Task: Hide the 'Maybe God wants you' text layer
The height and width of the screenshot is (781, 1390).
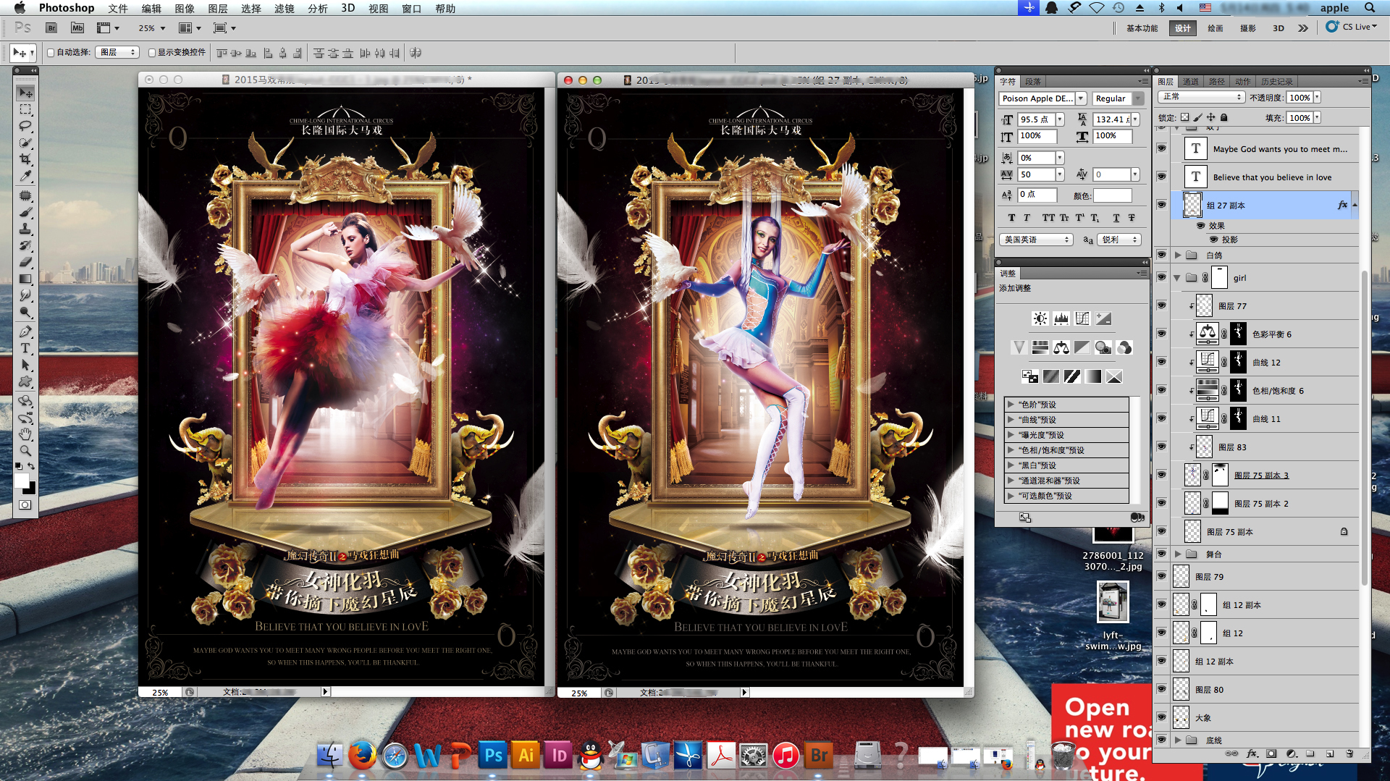Action: tap(1161, 148)
